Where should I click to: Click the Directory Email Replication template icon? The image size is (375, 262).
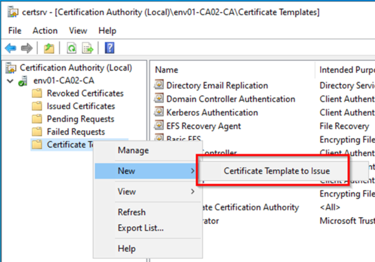(159, 85)
